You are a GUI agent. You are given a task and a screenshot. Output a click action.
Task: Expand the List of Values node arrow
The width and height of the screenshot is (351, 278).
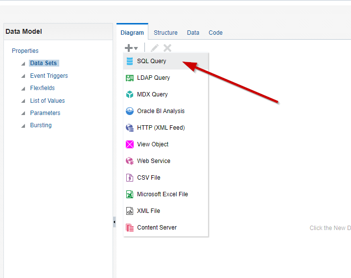pos(23,101)
